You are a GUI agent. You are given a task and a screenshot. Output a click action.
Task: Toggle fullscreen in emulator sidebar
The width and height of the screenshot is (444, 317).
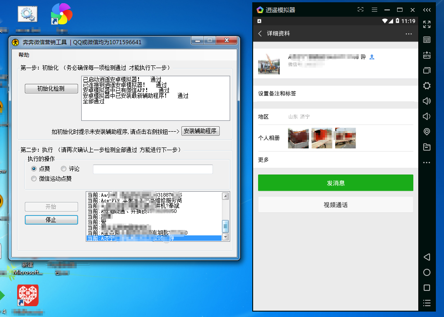tap(427, 24)
